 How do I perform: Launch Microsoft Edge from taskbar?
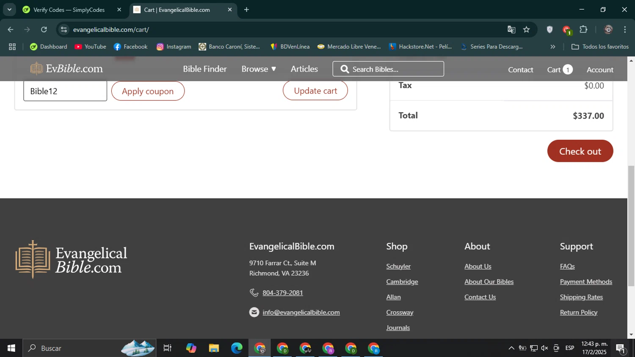pos(237,348)
